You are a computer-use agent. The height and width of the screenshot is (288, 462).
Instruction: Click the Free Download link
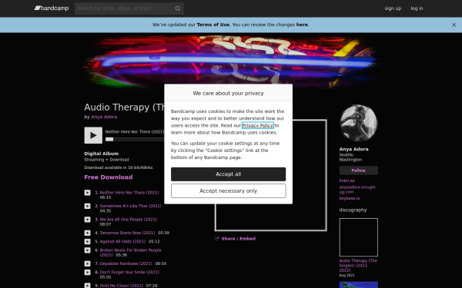coord(109,177)
